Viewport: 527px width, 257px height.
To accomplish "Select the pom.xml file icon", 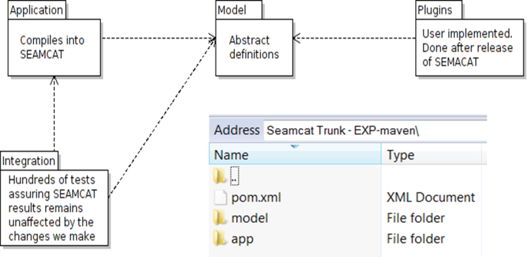I will 220,197.
